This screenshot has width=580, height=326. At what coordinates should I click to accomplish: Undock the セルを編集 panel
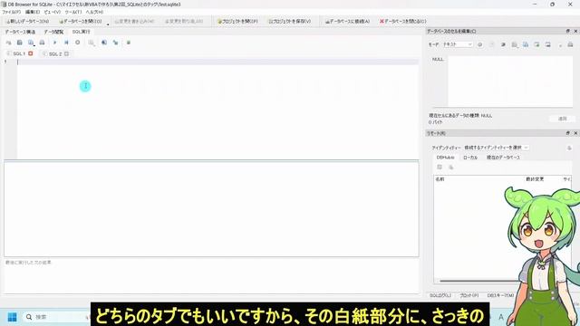click(568, 32)
